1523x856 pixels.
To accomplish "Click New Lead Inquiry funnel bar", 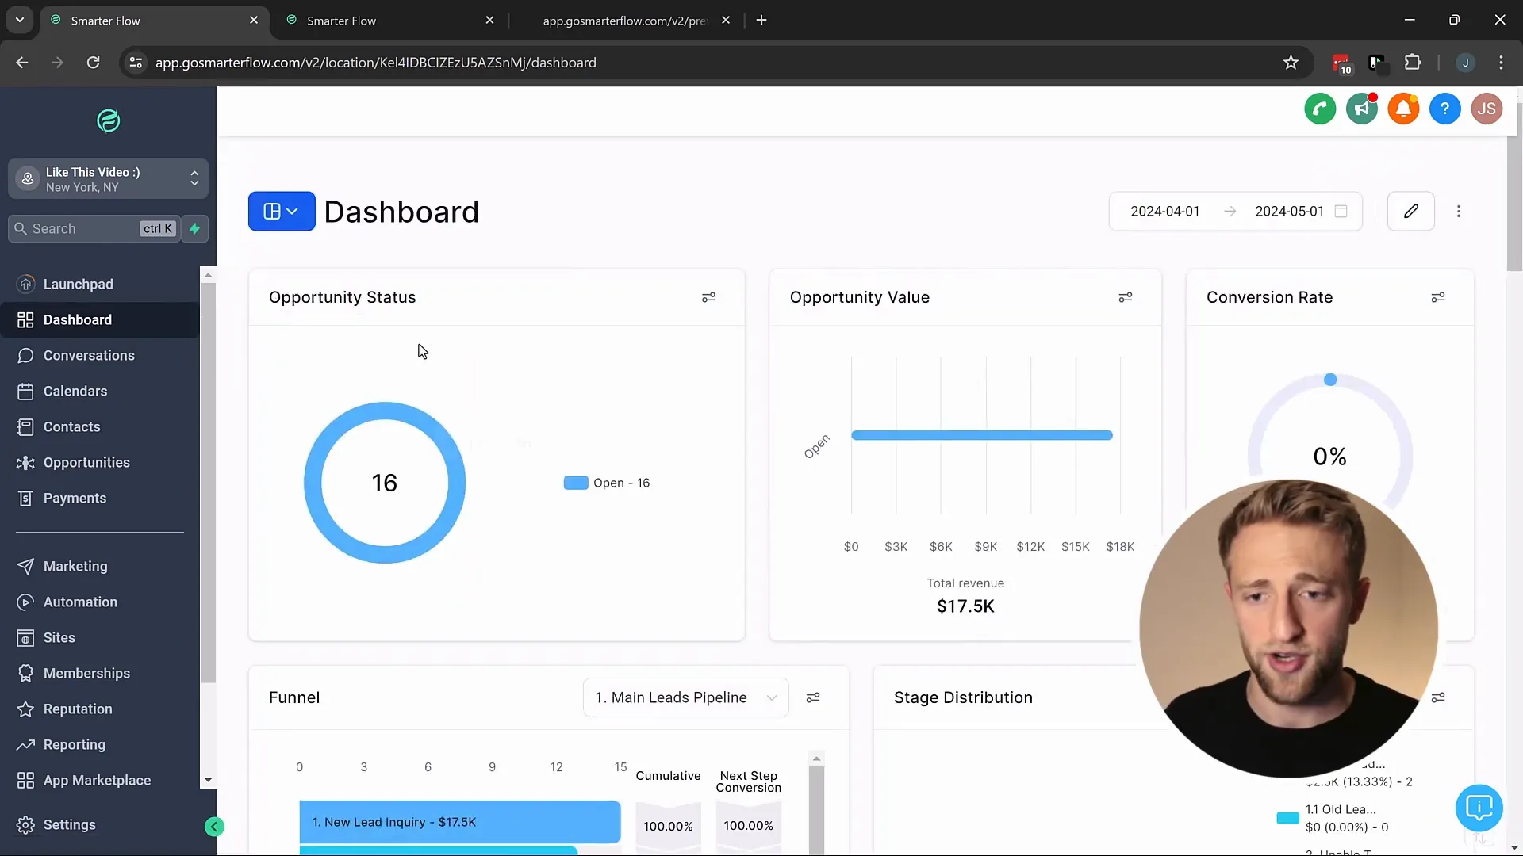I will [x=460, y=822].
